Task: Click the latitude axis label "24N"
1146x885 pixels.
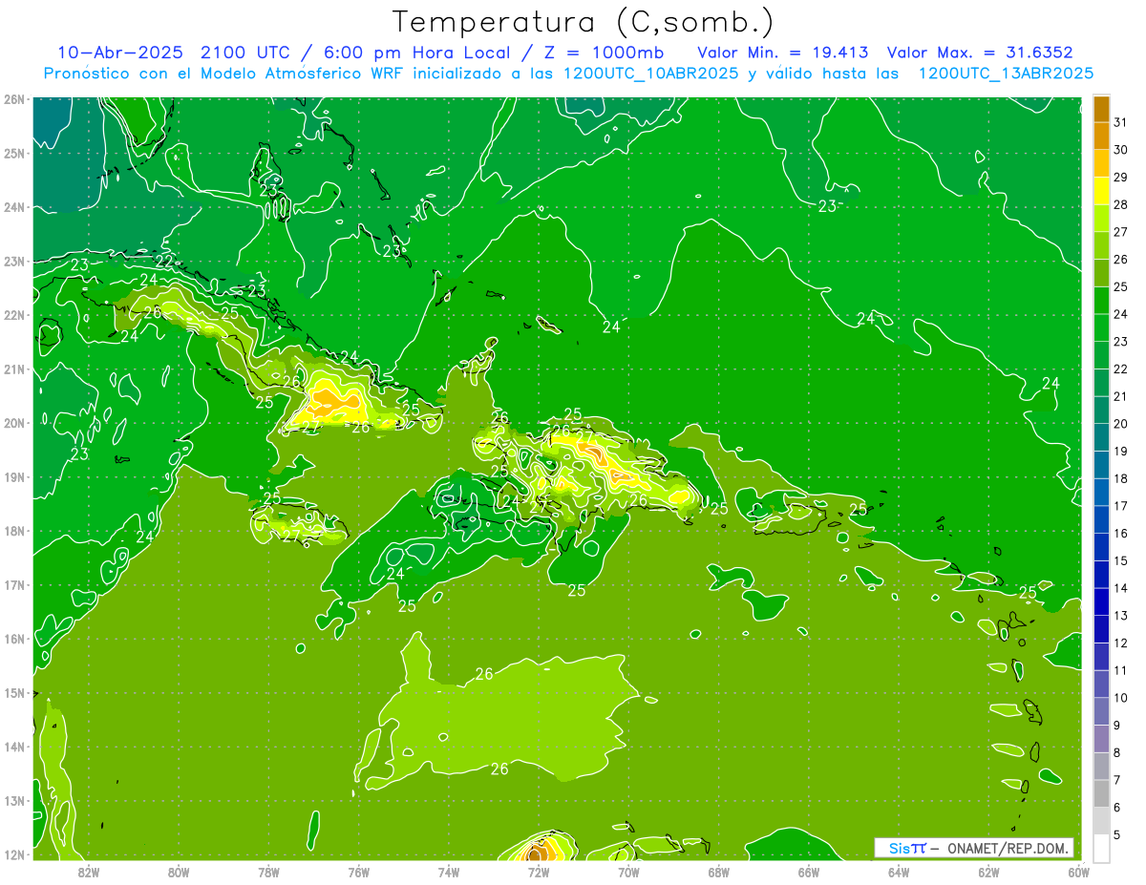Action: (x=14, y=207)
